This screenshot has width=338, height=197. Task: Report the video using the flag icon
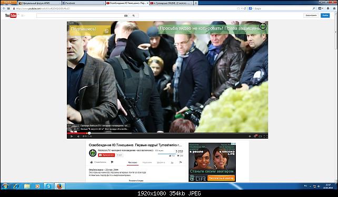pos(181,162)
